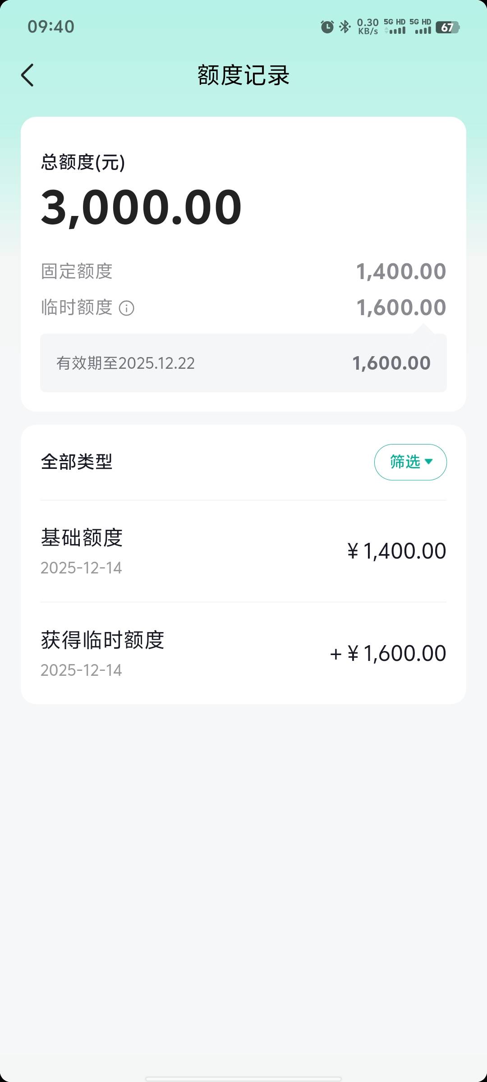Tap the battery level indicator
The width and height of the screenshot is (487, 1082).
(x=447, y=28)
